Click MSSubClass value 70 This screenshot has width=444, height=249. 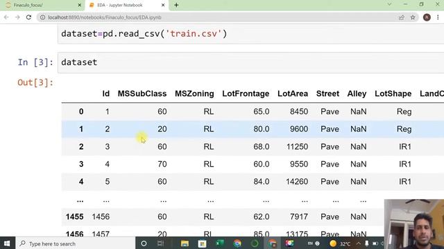click(x=162, y=165)
